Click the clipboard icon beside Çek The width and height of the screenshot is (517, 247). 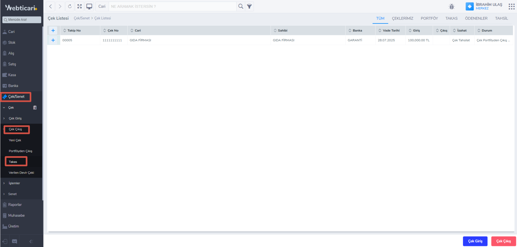[x=35, y=108]
